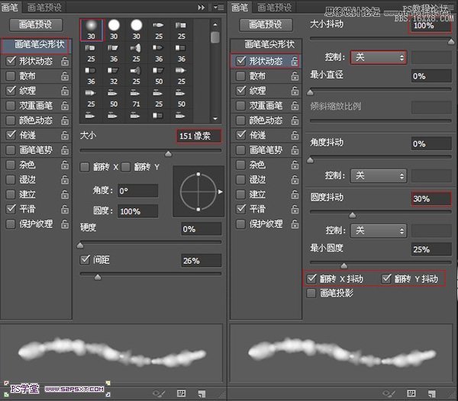Enable 双重画笔 dual brush checkbox in left panel
The width and height of the screenshot is (458, 401).
coord(11,105)
